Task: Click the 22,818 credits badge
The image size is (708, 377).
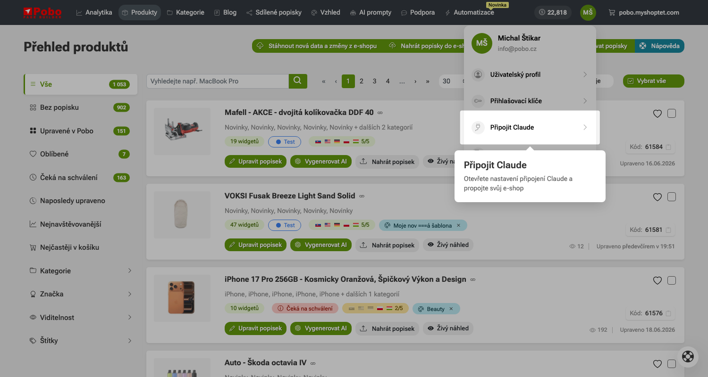Action: point(553,12)
